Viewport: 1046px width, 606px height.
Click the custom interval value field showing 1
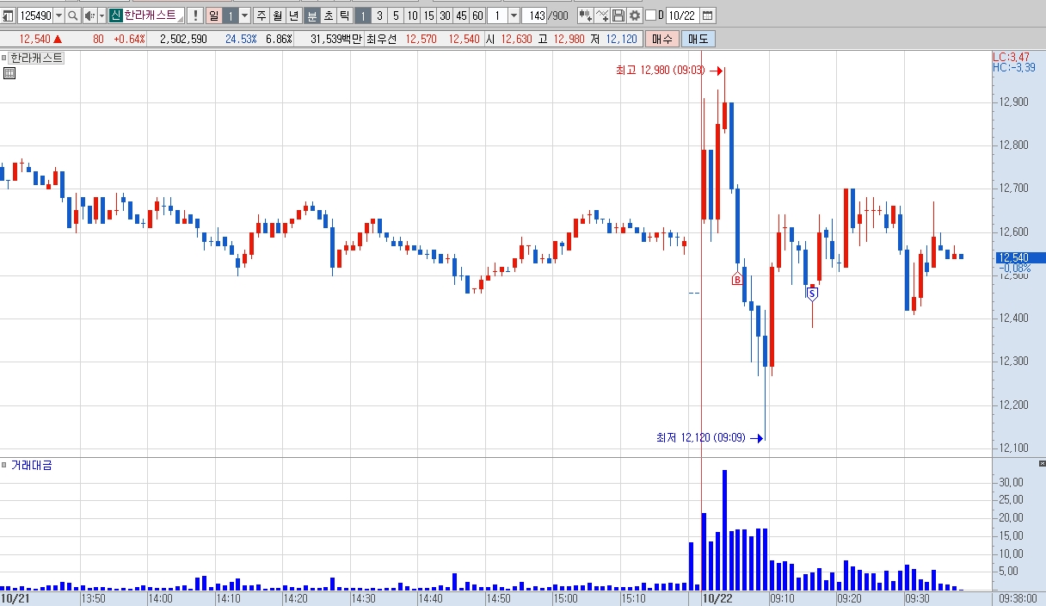(x=498, y=15)
